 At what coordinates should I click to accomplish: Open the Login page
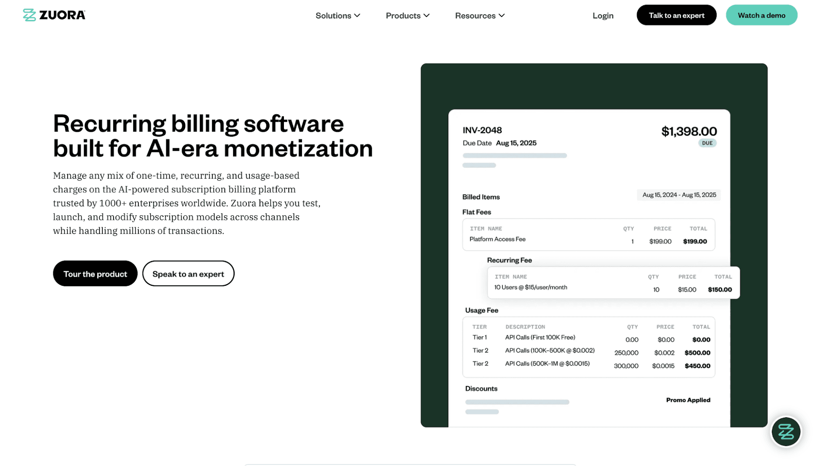603,16
